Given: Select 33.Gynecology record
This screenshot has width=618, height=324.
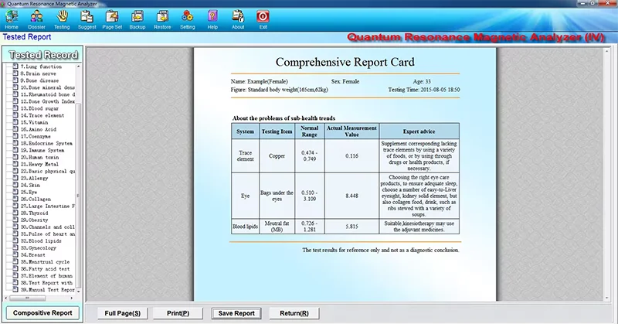Looking at the screenshot, I should coord(38,248).
